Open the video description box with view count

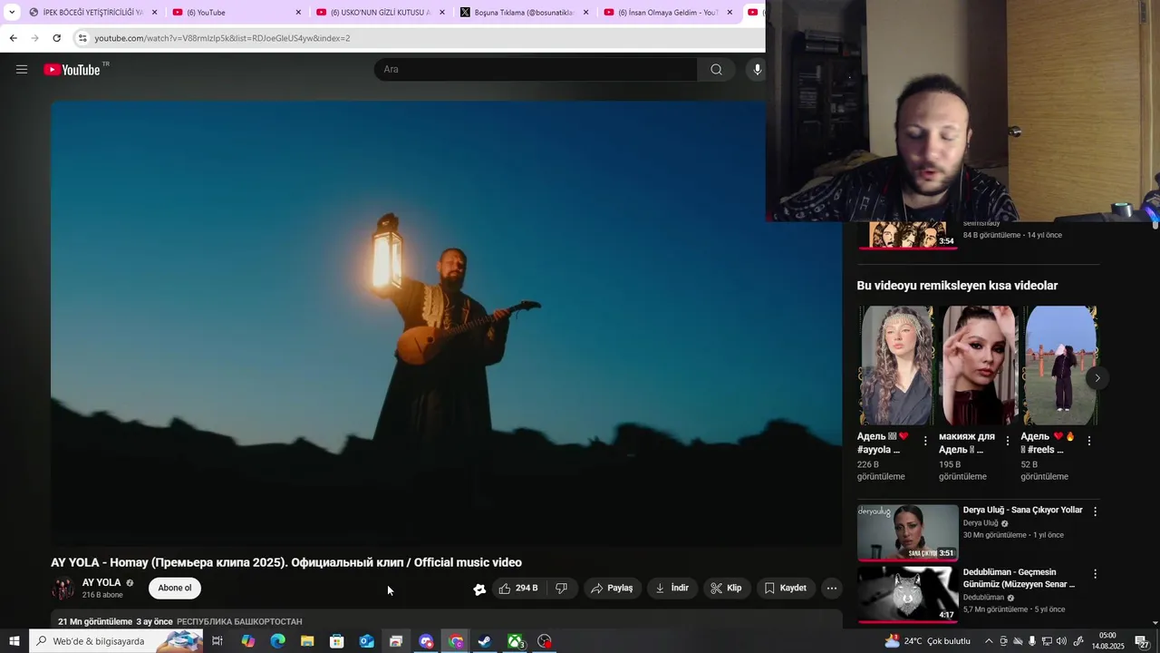point(447,620)
